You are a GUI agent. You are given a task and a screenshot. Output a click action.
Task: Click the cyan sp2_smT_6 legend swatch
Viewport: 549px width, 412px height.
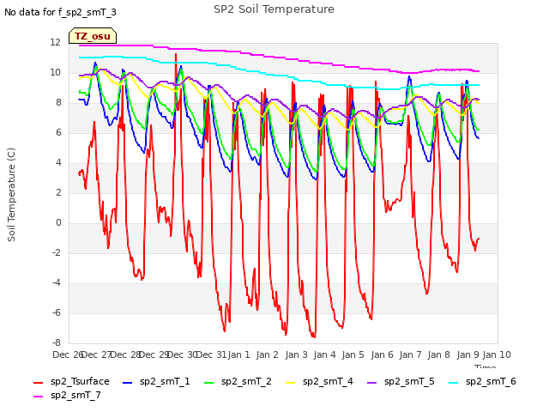coord(453,383)
